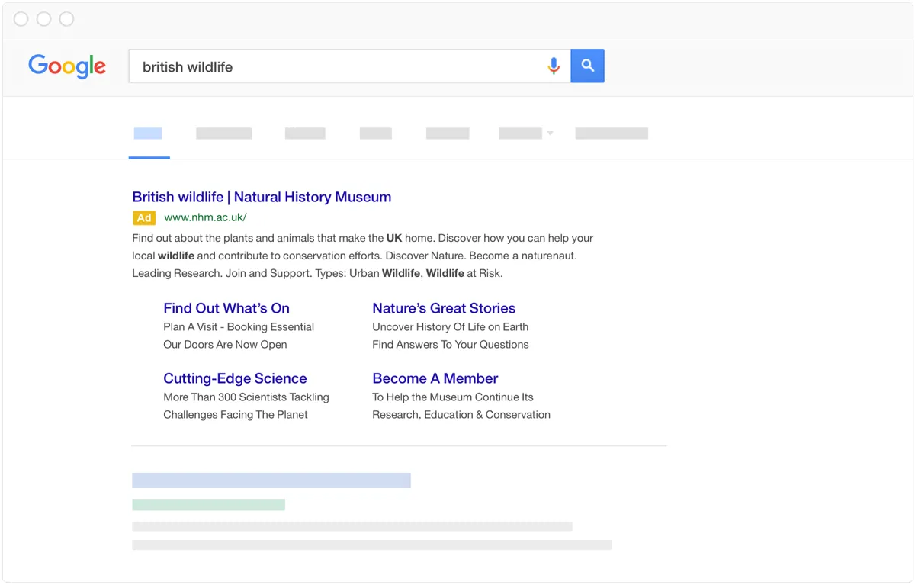Click the Google logo

pyautogui.click(x=67, y=66)
